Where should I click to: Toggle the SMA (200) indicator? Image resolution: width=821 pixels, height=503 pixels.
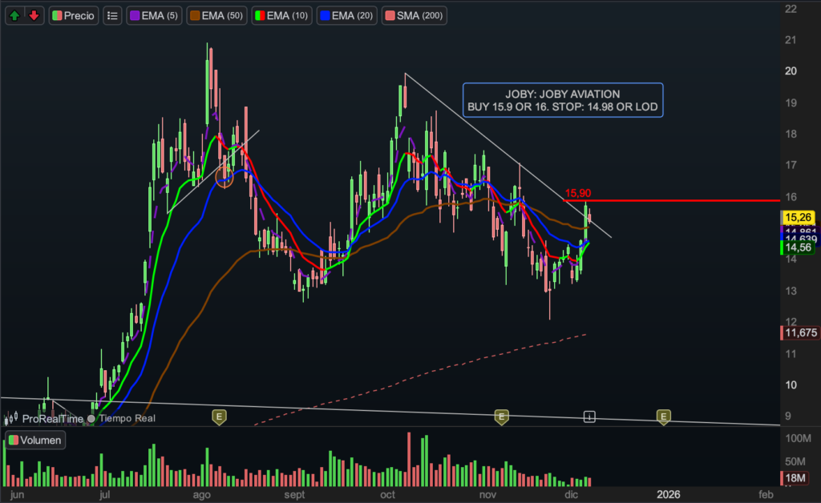415,15
